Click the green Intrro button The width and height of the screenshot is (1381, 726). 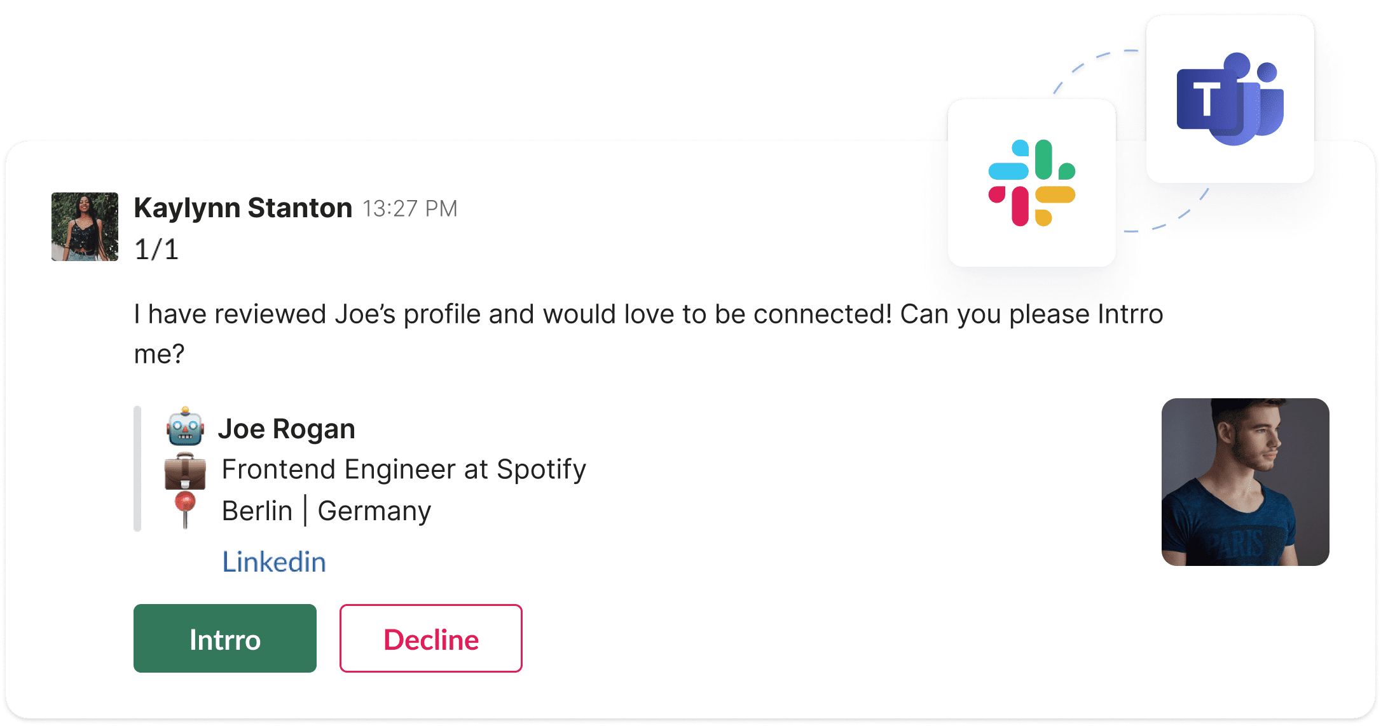(x=224, y=638)
